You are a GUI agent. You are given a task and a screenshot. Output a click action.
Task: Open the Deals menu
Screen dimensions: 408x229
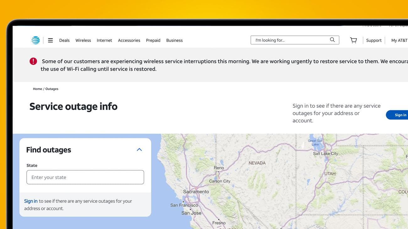(x=64, y=40)
